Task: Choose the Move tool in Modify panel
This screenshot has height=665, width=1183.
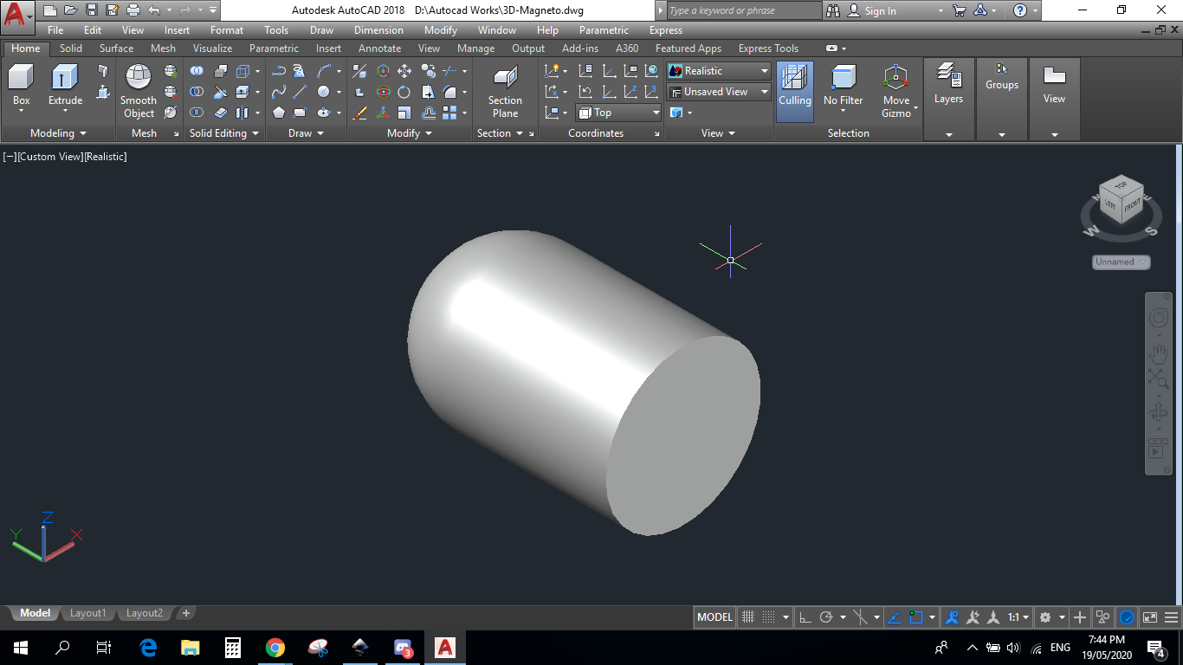Action: (x=404, y=71)
